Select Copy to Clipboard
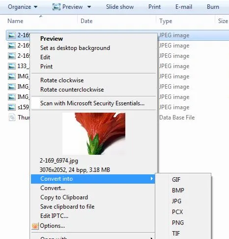The width and height of the screenshot is (229, 239). [x=64, y=197]
